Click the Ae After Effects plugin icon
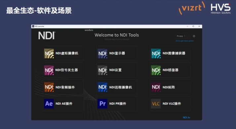Viewport: 236px width, 129px height. 49,104
